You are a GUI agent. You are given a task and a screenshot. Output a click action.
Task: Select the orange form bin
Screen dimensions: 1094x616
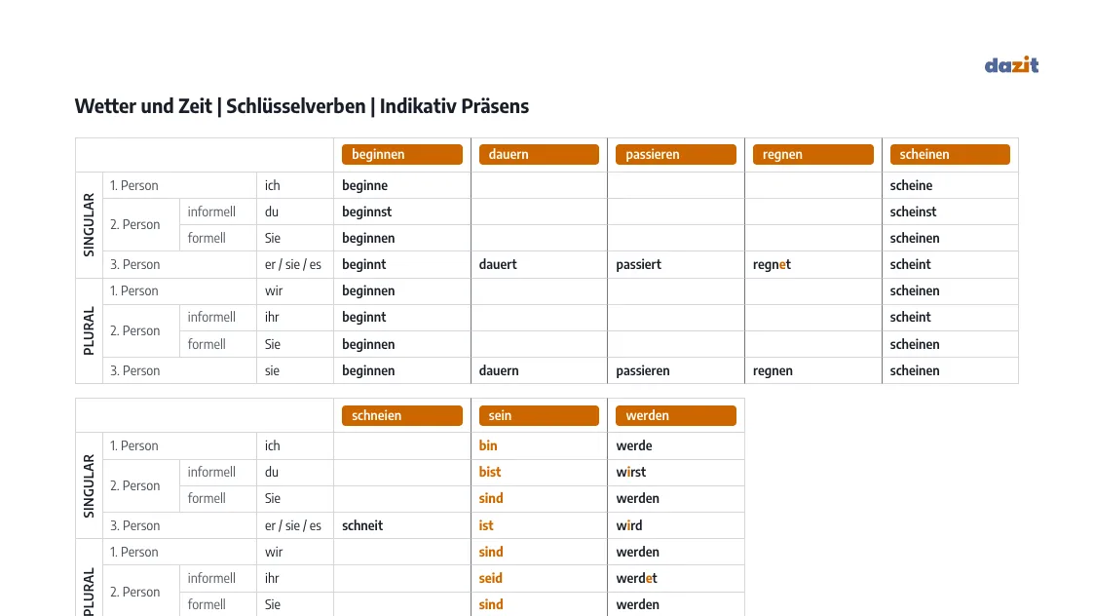point(488,445)
